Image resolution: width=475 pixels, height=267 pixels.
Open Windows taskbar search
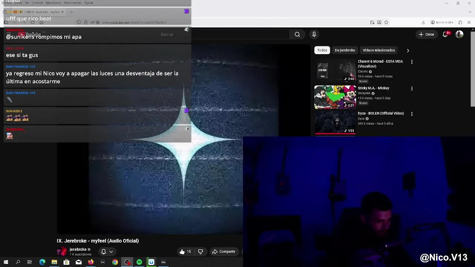(18, 262)
